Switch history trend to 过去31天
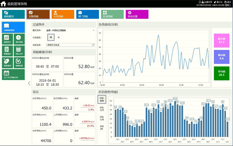233x146 pixels. 102,110
